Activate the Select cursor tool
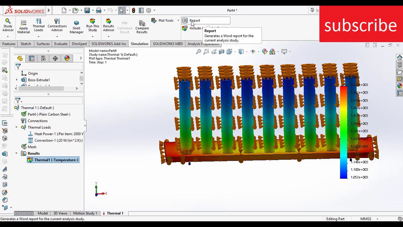403x227 pixels. click(x=122, y=10)
